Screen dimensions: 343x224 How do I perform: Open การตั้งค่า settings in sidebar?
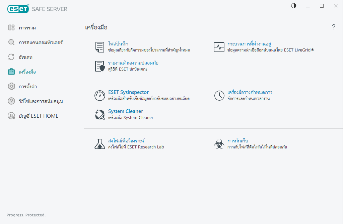point(27,87)
